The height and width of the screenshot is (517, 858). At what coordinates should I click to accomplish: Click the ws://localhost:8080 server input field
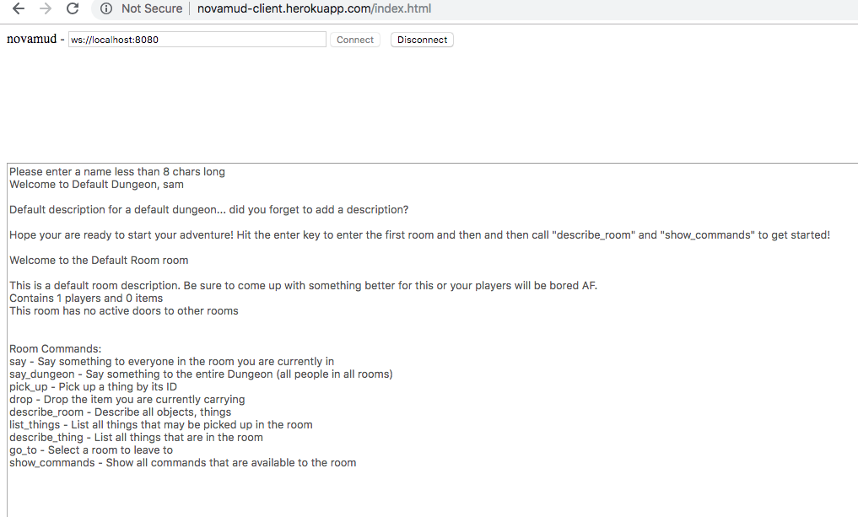[197, 40]
